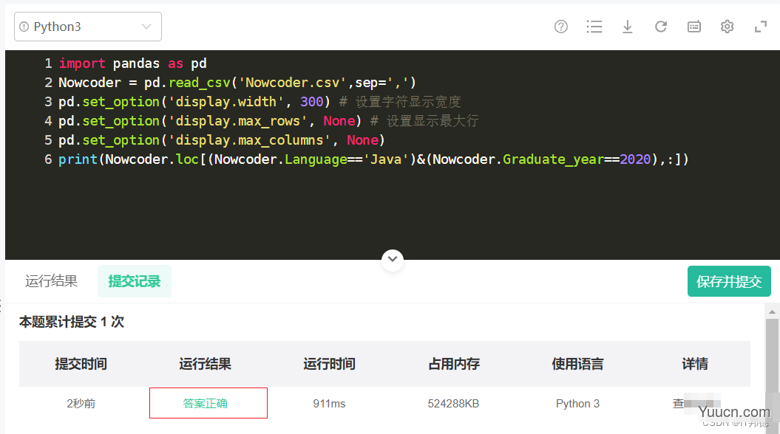
Task: Place cursor on the display.max_rows line
Action: point(268,120)
